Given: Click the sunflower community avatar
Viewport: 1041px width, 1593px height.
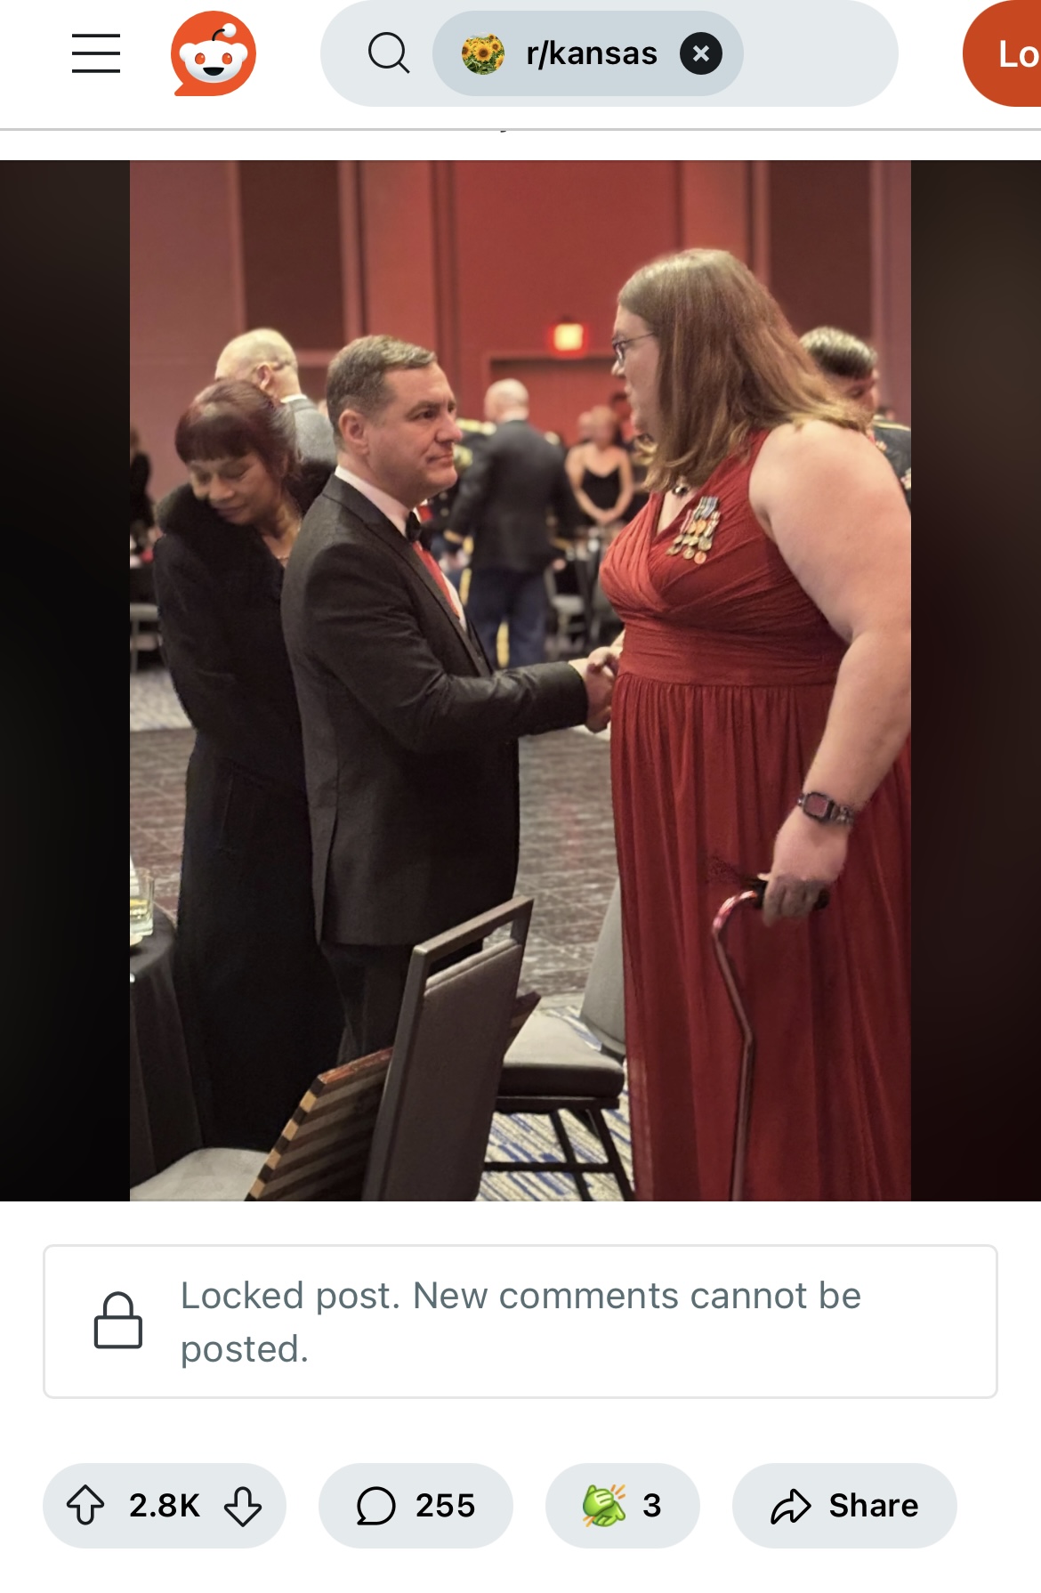Looking at the screenshot, I should [483, 53].
